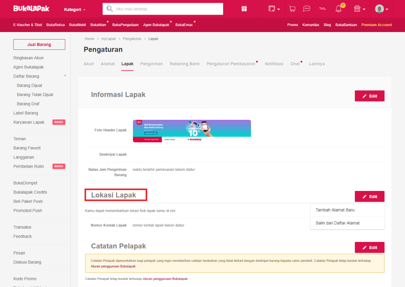
Task: Open Barang Draf in sidebar
Action: [28, 104]
